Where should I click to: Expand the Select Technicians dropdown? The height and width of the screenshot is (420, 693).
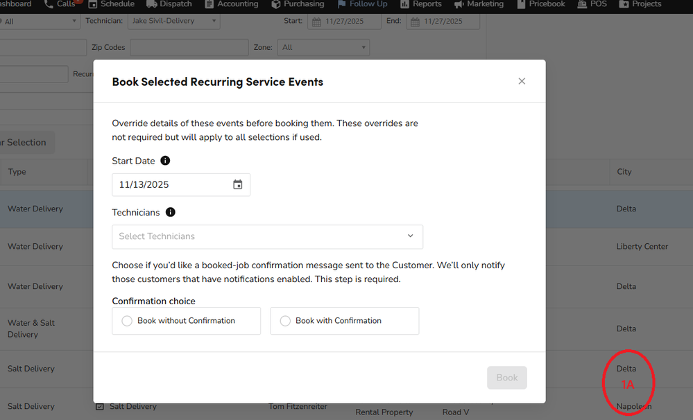pyautogui.click(x=267, y=236)
